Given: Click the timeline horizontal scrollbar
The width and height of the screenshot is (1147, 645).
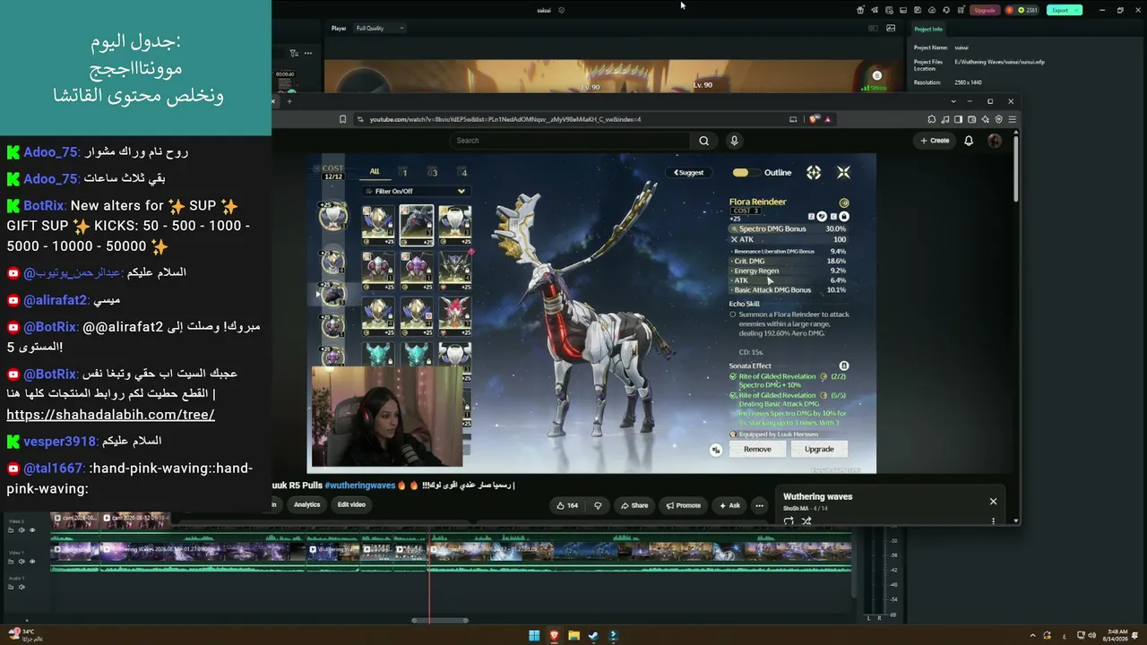Looking at the screenshot, I should 440,620.
